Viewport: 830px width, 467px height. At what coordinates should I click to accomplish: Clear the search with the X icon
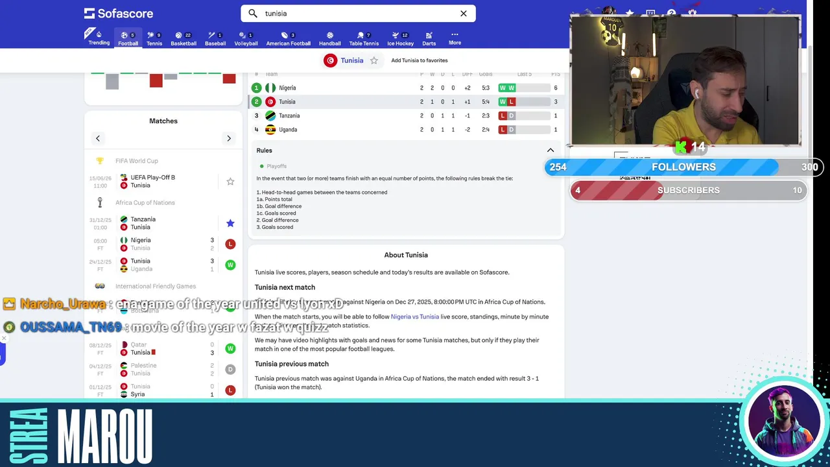click(x=464, y=13)
